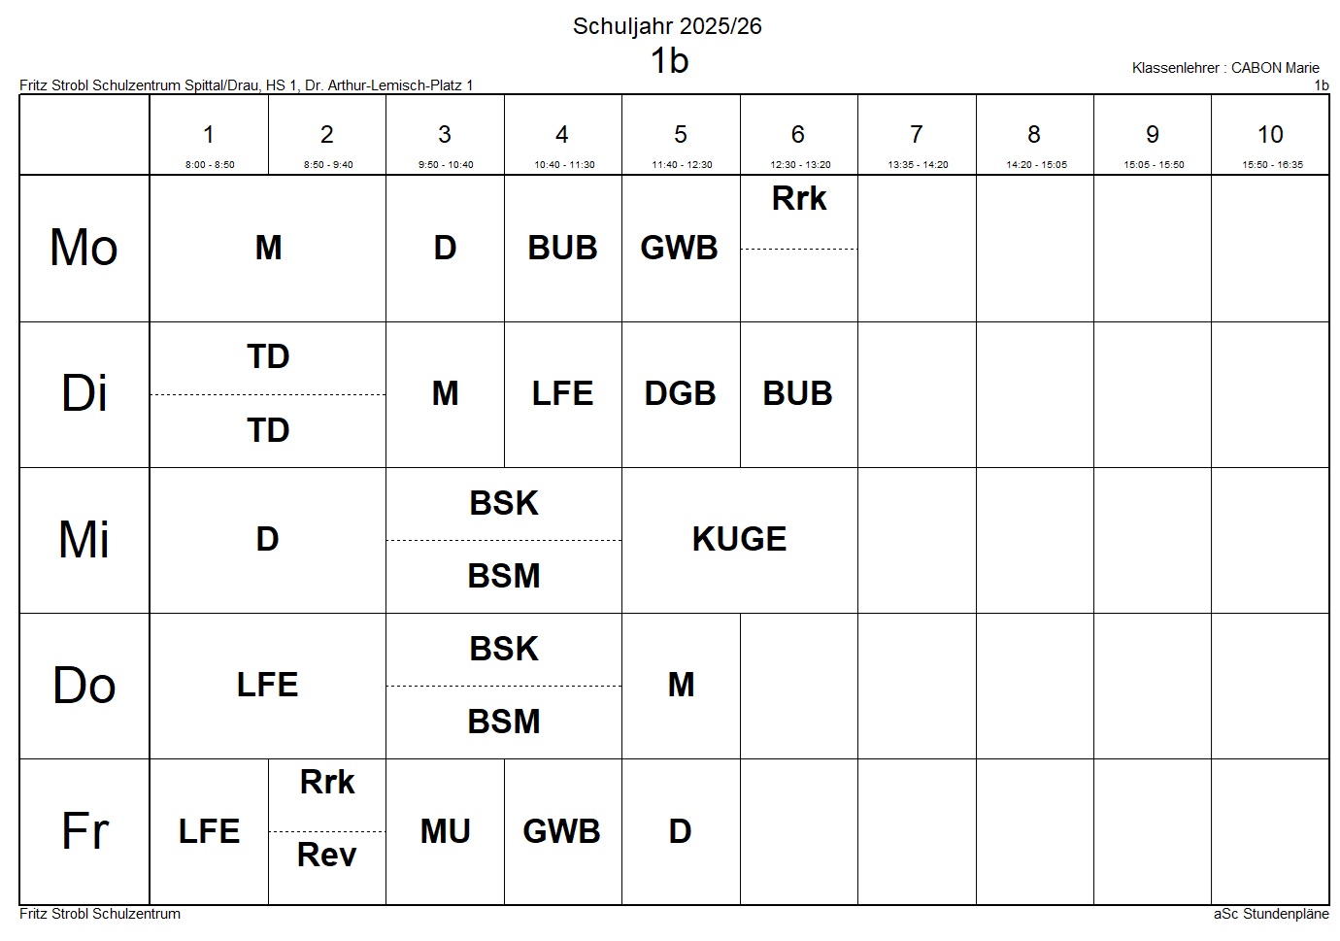
Task: Select the Mo day row label
Action: point(84,249)
